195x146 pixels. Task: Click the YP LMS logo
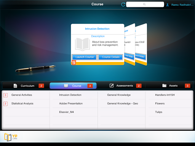pos(11,137)
